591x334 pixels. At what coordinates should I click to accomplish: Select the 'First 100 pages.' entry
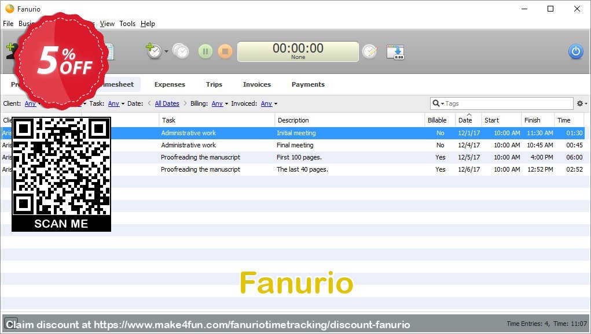[299, 157]
